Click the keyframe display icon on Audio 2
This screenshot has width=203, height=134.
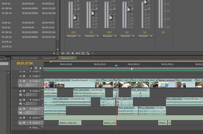(x=23, y=104)
